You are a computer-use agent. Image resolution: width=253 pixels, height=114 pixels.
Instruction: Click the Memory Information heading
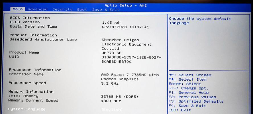(31, 91)
